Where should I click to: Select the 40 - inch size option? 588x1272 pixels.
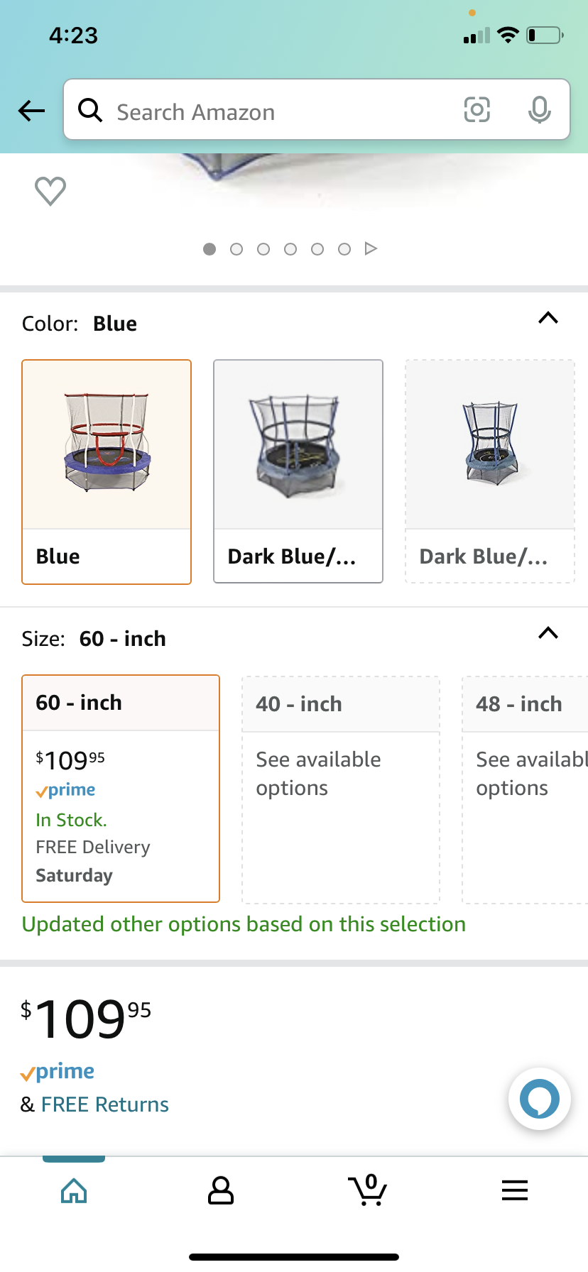[341, 788]
